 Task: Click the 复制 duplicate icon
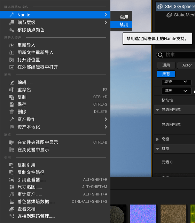(x=12, y=97)
